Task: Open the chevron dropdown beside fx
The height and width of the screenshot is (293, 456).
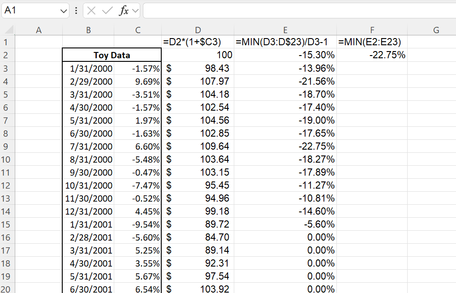Action: click(135, 11)
